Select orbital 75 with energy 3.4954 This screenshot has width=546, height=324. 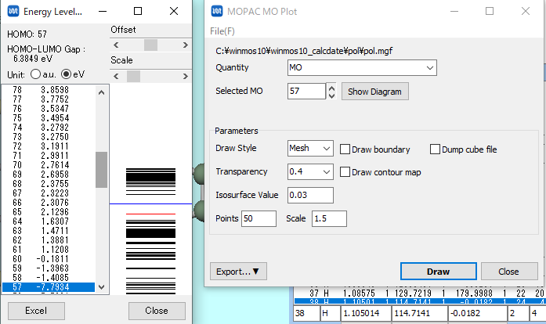pyautogui.click(x=49, y=118)
